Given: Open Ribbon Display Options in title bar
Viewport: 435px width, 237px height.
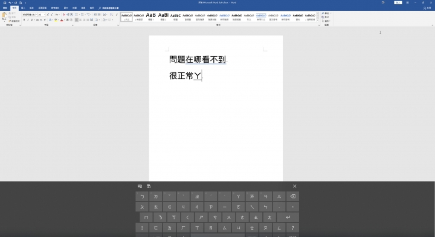Looking at the screenshot, I should (407, 2).
